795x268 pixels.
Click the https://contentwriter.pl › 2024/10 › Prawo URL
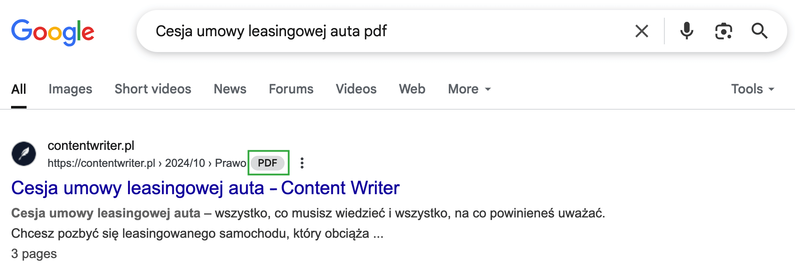(x=147, y=163)
